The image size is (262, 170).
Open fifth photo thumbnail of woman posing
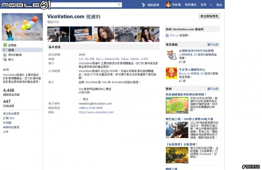[x=148, y=34]
